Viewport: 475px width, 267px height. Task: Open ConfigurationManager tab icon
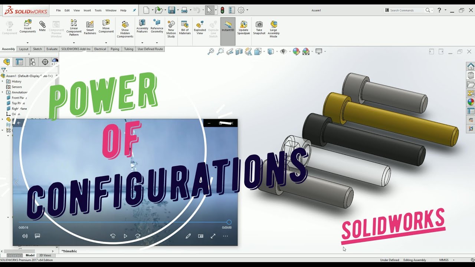pyautogui.click(x=32, y=62)
